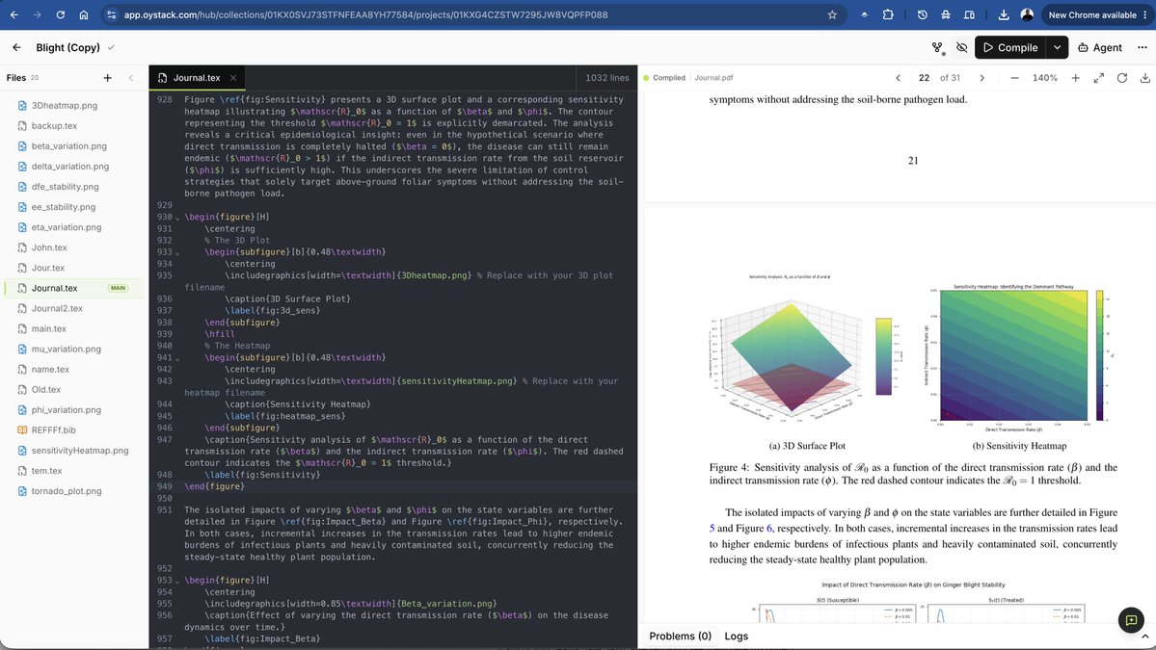
Task: Open the chat feedback bubble icon
Action: click(x=1131, y=620)
